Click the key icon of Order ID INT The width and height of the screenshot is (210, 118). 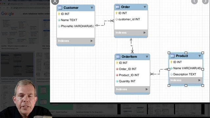point(116,13)
